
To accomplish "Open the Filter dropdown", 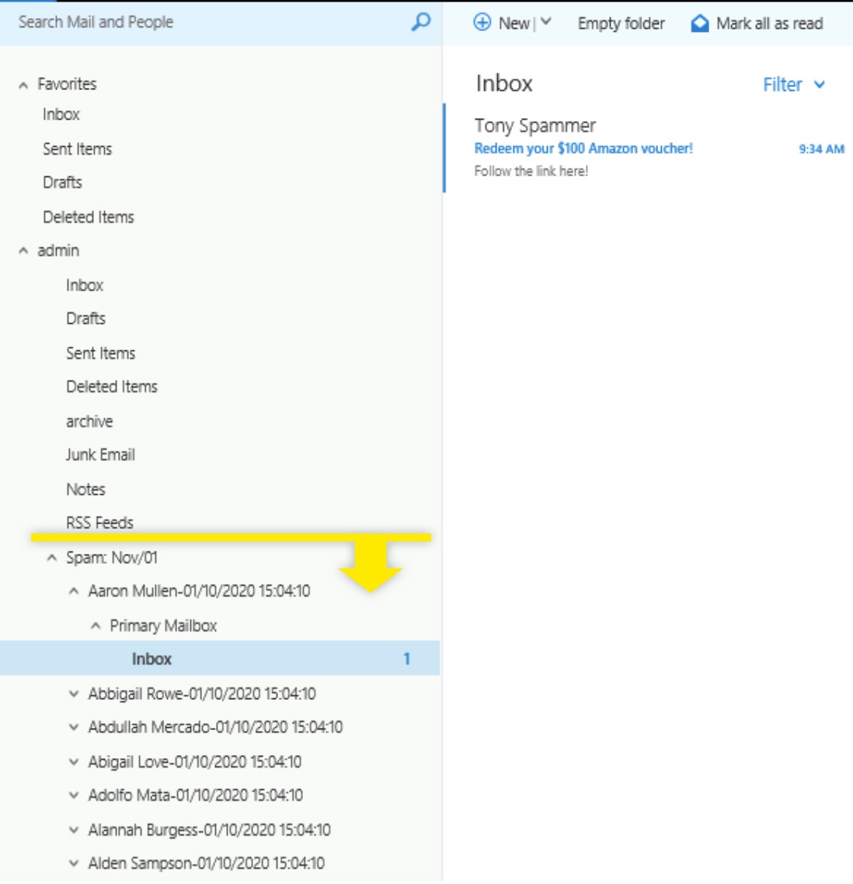I will tap(794, 85).
